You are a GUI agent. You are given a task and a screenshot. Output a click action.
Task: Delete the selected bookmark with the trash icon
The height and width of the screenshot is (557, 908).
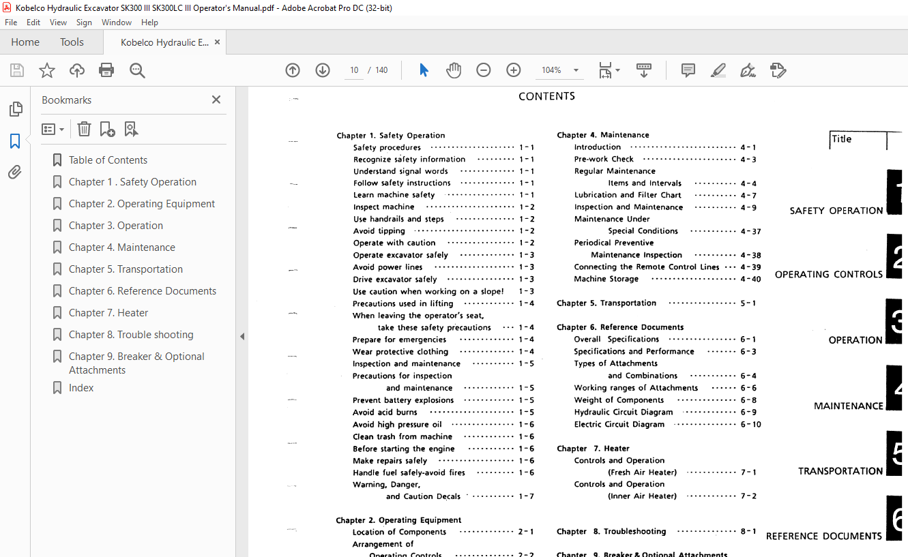click(x=84, y=129)
